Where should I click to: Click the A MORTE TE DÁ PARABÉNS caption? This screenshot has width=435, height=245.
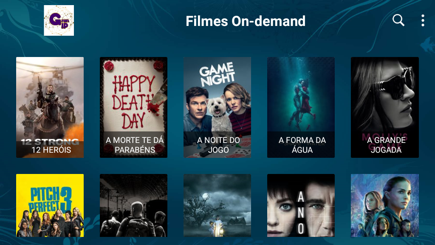[135, 145]
